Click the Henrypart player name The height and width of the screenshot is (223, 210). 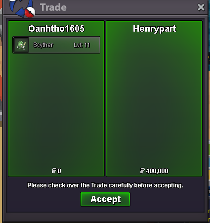coord(155,29)
